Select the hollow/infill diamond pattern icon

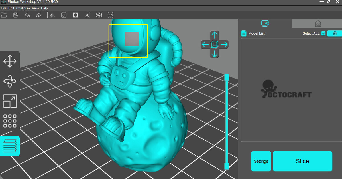click(64, 15)
